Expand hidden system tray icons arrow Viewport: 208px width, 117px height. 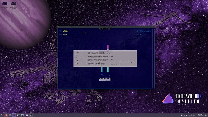(x=196, y=115)
